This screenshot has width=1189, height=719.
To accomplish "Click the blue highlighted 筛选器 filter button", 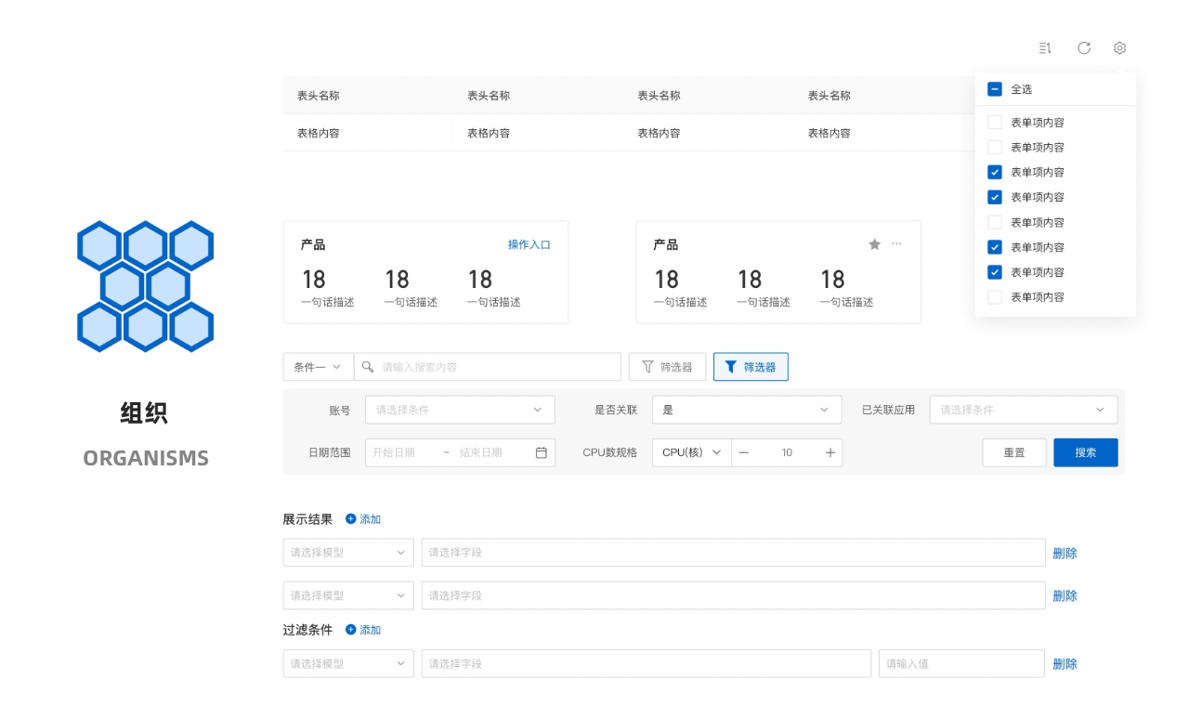I will [x=751, y=367].
